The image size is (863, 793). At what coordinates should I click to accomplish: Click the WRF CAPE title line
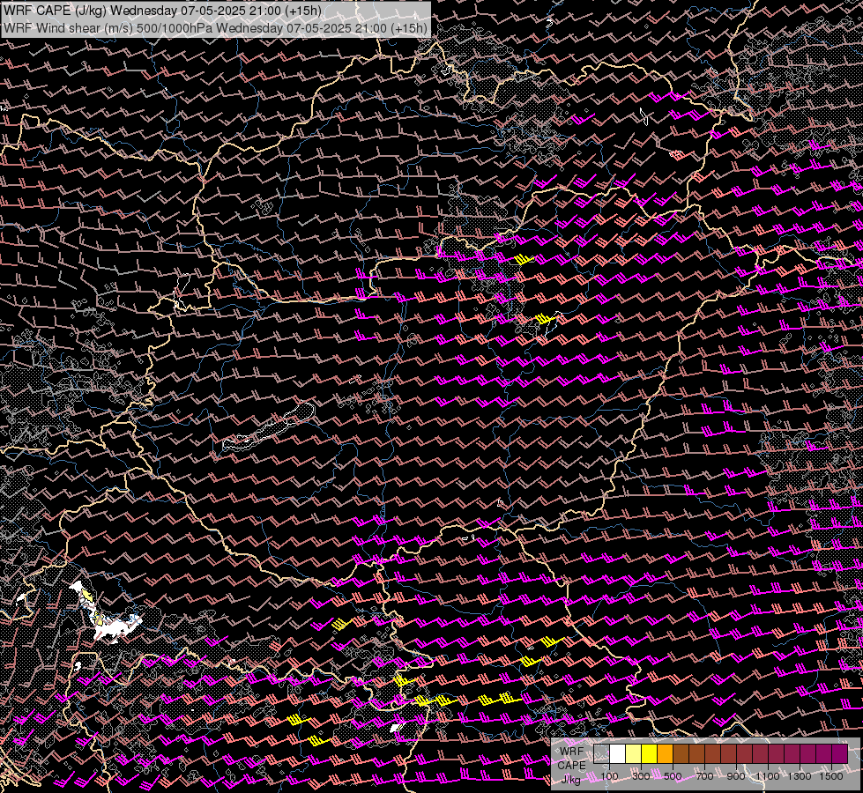coord(162,11)
